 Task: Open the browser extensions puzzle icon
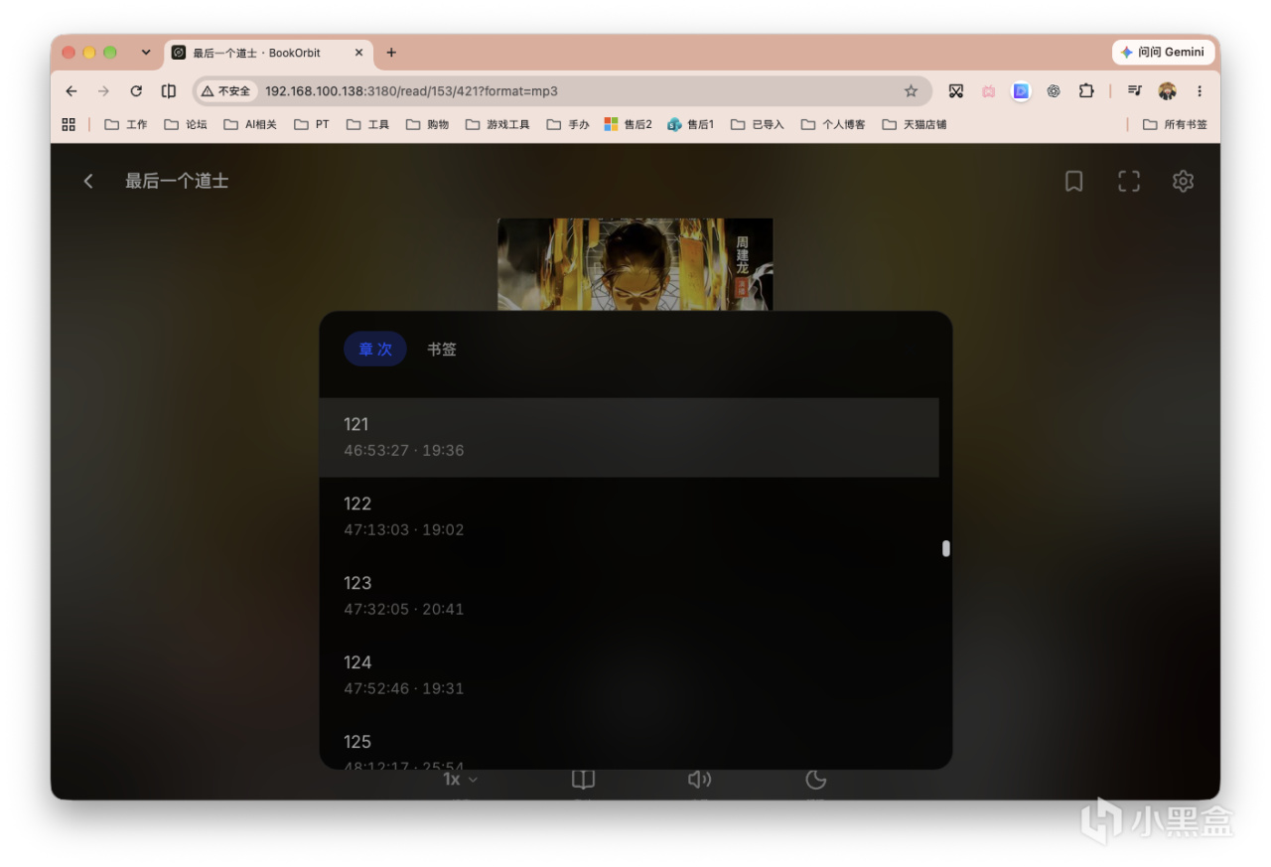1086,90
